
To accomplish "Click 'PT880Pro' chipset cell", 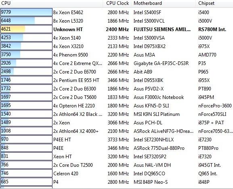I will pyautogui.click(x=208, y=148).
